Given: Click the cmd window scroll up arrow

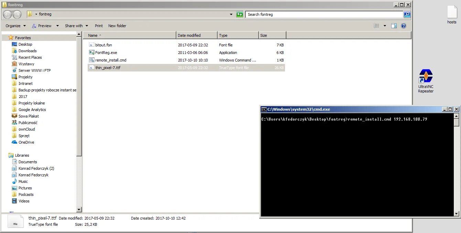Looking at the screenshot, I should 457,116.
